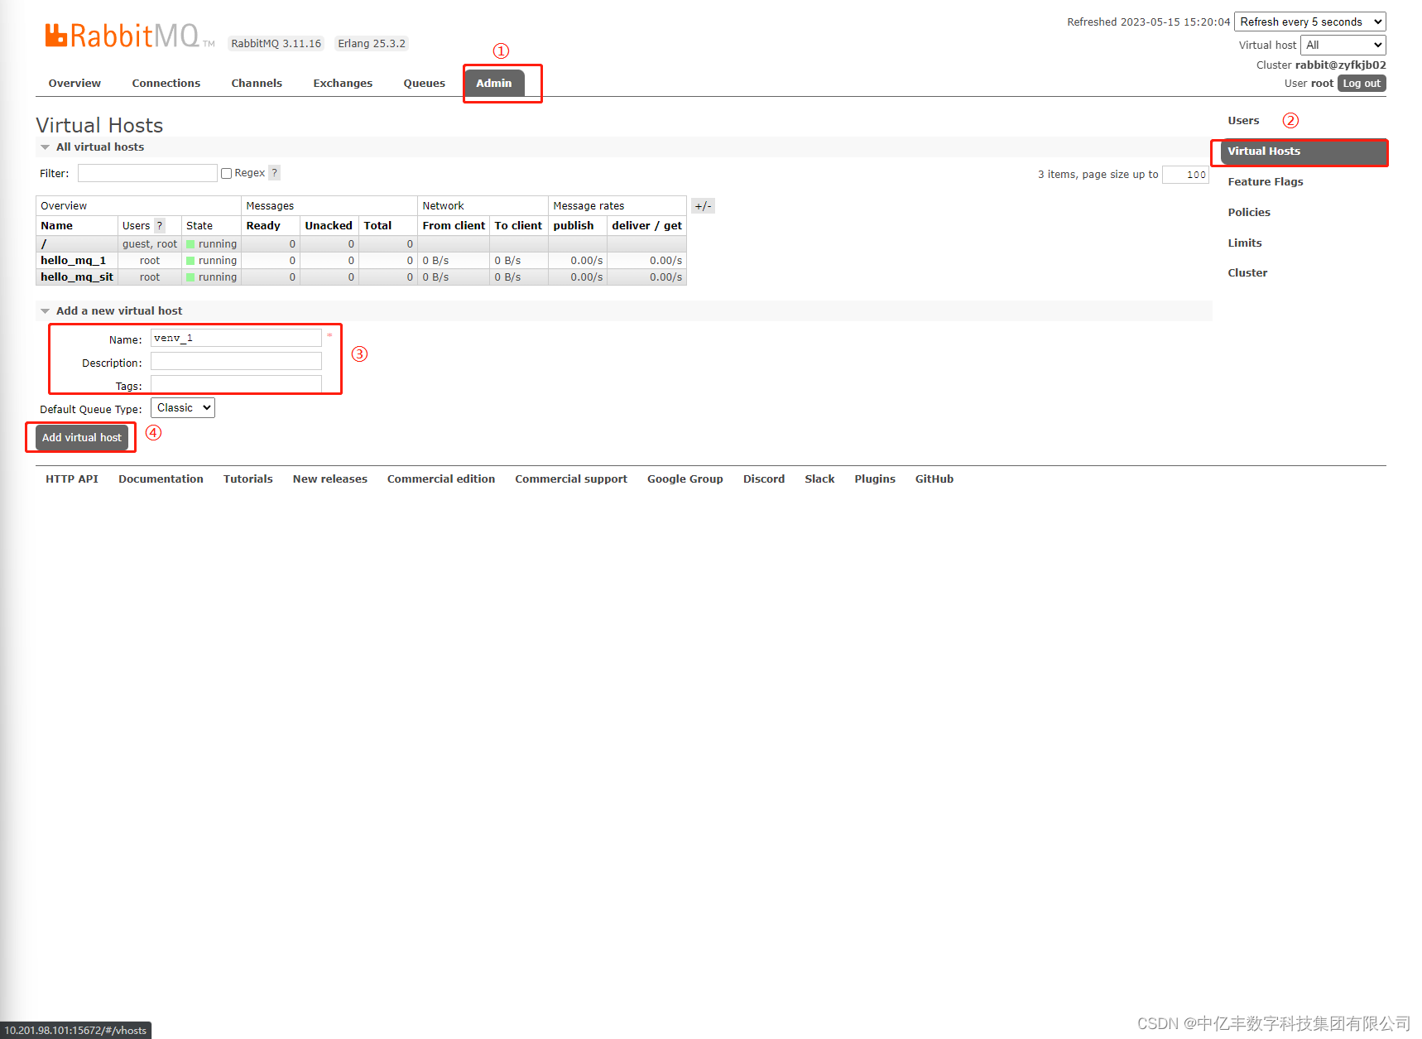This screenshot has height=1039, width=1422.
Task: Switch to the Exchanges tab
Action: point(343,84)
